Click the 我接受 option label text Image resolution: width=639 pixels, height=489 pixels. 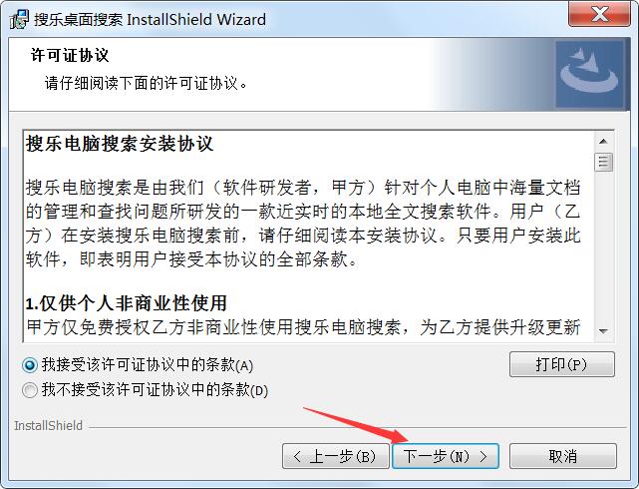pos(148,364)
